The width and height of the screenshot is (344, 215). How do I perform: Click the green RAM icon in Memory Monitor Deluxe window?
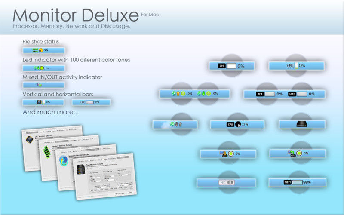click(x=47, y=151)
